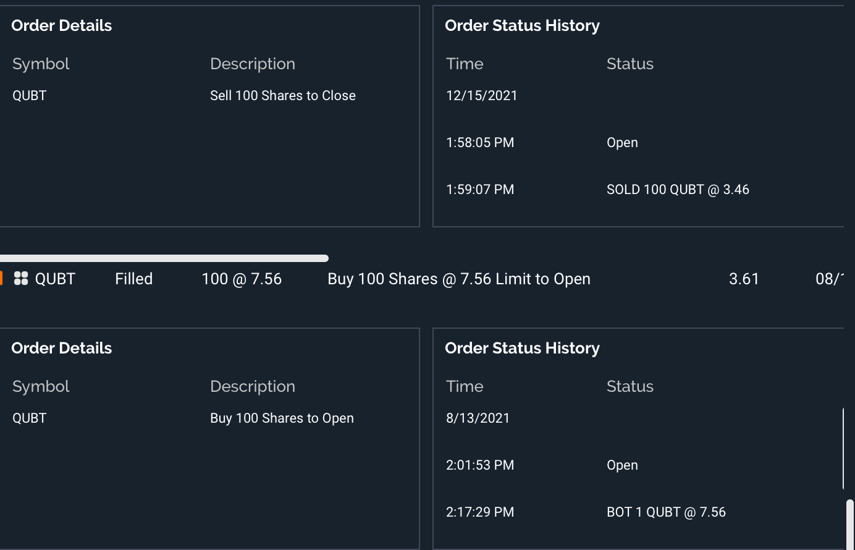Screen dimensions: 855x550
Task: Click the truncated 08/1 date in the order row
Action: (x=829, y=279)
